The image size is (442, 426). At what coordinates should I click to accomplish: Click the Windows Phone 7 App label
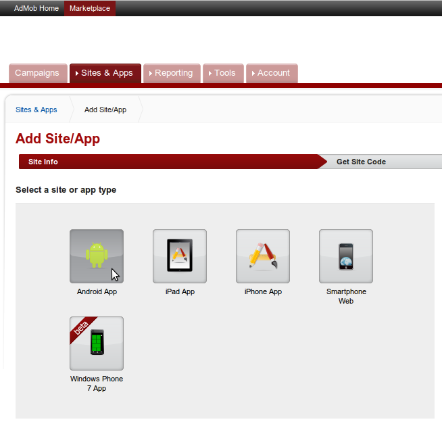tap(97, 383)
